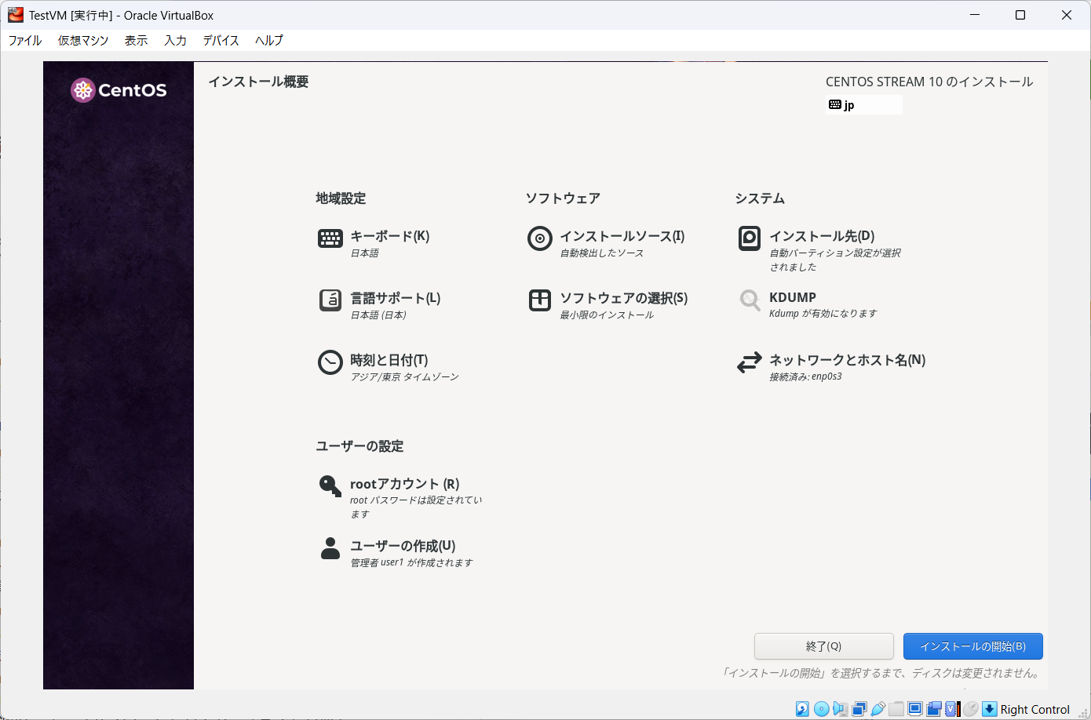Click the 'インストール概要' heading
This screenshot has width=1091, height=720.
coord(258,82)
